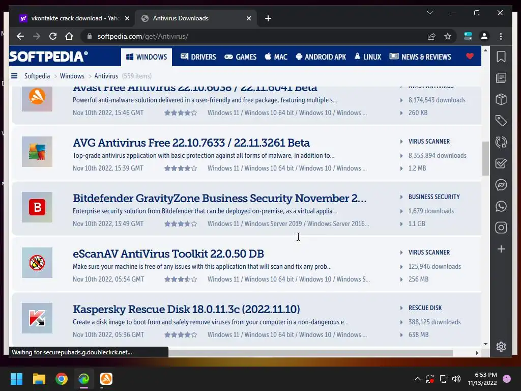Viewport: 521px width, 391px height.
Task: Expand the tab search dropdown
Action: coord(429,13)
